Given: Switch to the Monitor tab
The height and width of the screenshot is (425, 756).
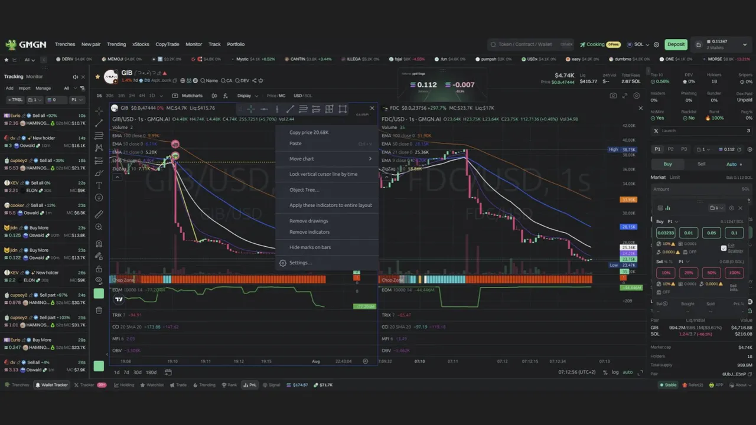Looking at the screenshot, I should 34,77.
